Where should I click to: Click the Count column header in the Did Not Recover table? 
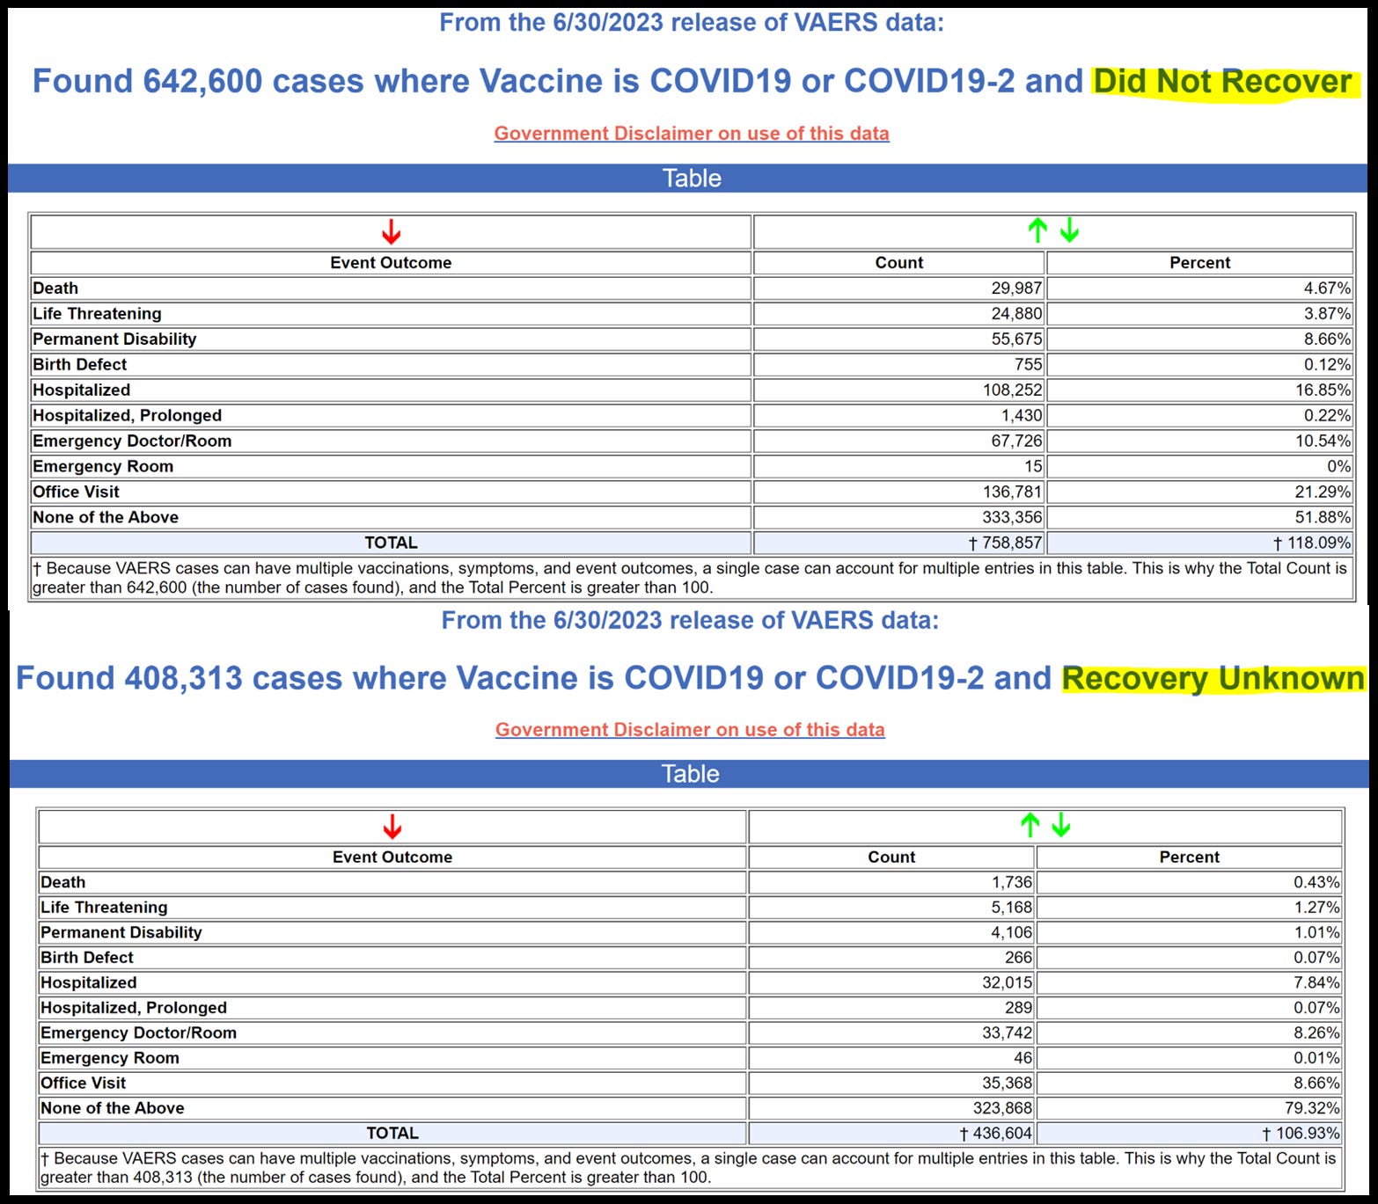pyautogui.click(x=899, y=262)
